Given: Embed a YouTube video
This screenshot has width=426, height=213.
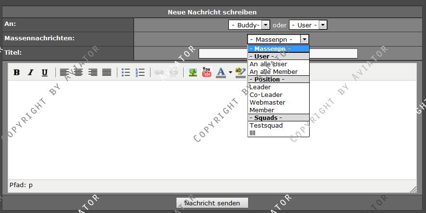Looking at the screenshot, I should coord(207,72).
